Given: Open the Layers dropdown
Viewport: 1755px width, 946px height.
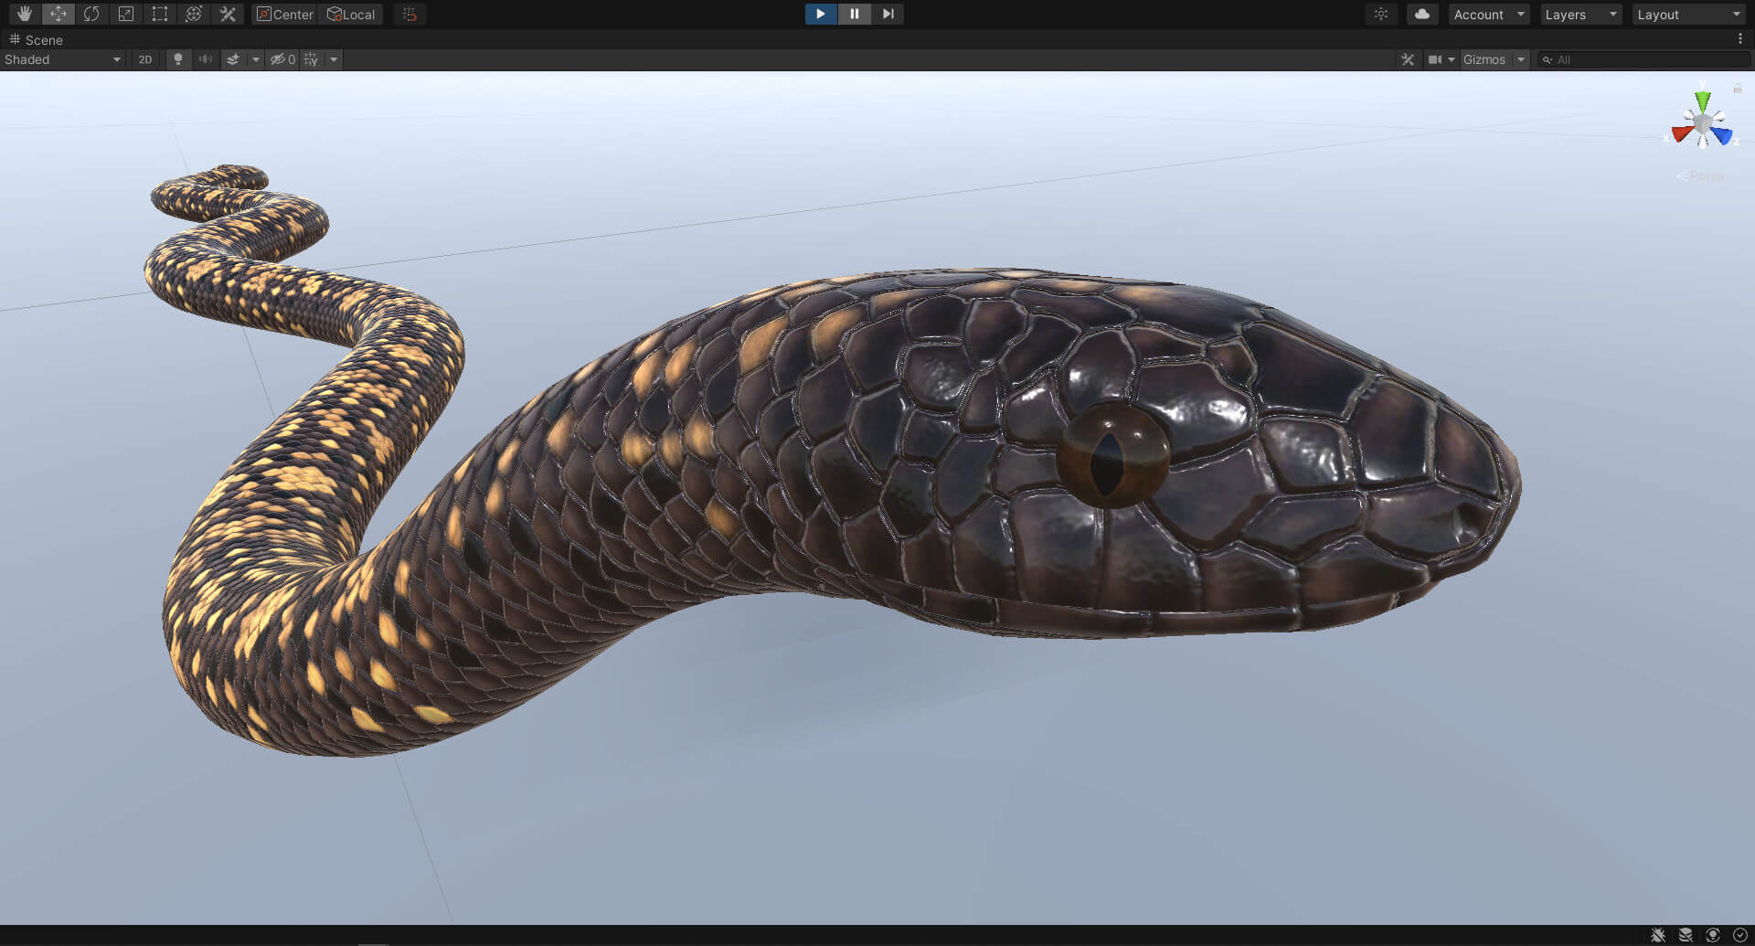Looking at the screenshot, I should tap(1580, 15).
